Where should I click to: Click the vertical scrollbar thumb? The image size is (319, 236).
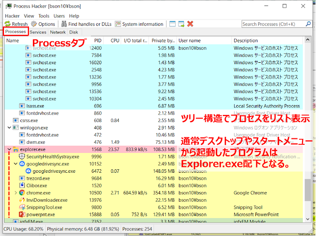click(308, 190)
